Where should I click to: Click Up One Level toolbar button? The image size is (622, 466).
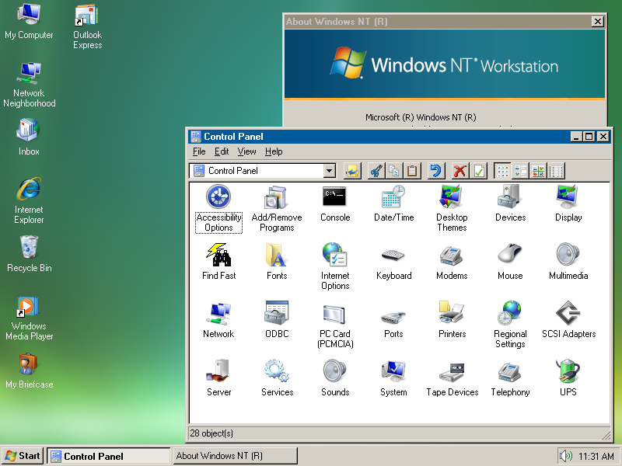352,171
